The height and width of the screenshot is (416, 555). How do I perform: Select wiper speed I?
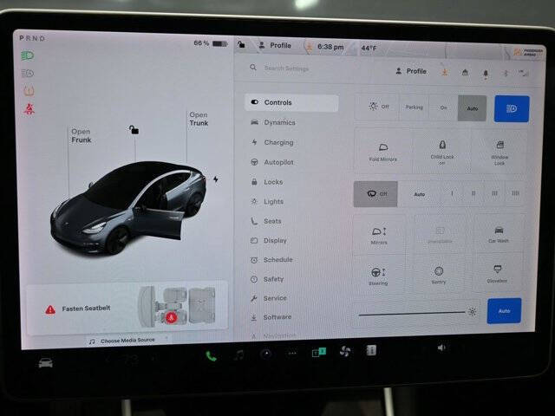[452, 193]
